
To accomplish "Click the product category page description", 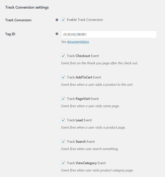I will (x=97, y=170).
